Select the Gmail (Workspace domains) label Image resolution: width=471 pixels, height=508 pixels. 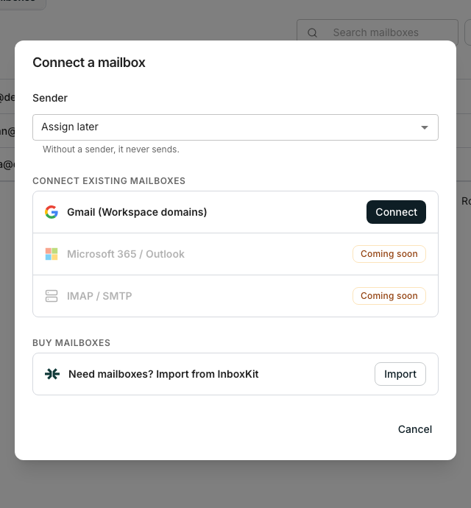[x=137, y=212]
